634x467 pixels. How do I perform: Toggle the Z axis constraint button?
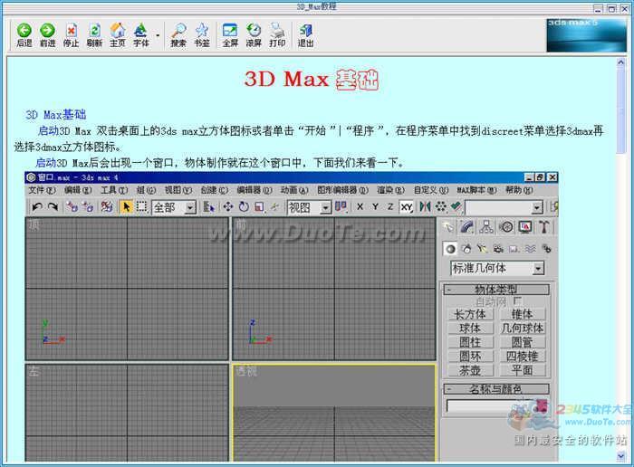(x=390, y=207)
